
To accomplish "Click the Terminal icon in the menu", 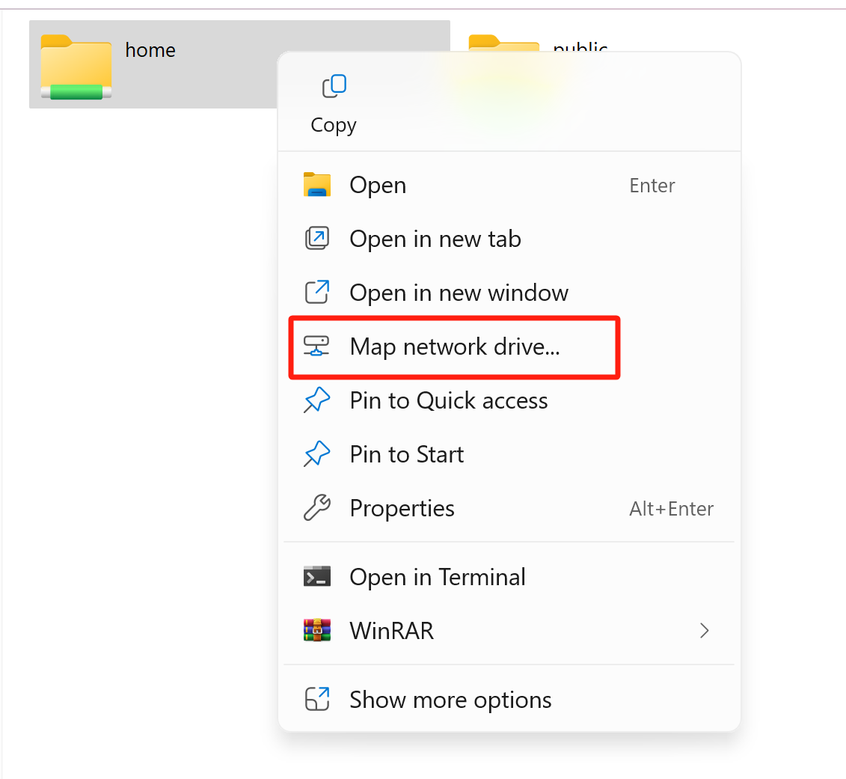I will 317,577.
